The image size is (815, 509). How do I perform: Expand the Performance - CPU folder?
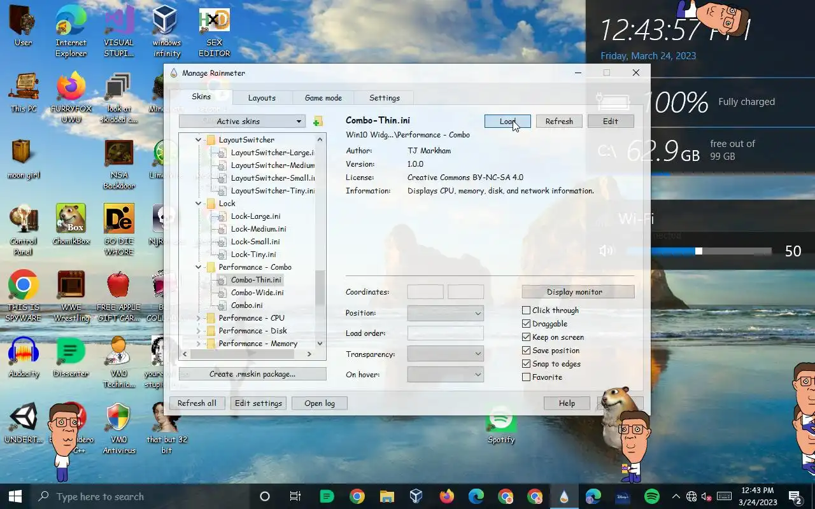coord(198,318)
